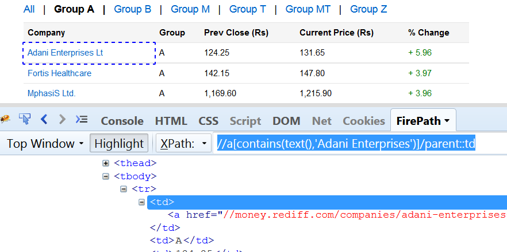Click the XPath expression input field
The image size is (507, 252).
[x=360, y=143]
